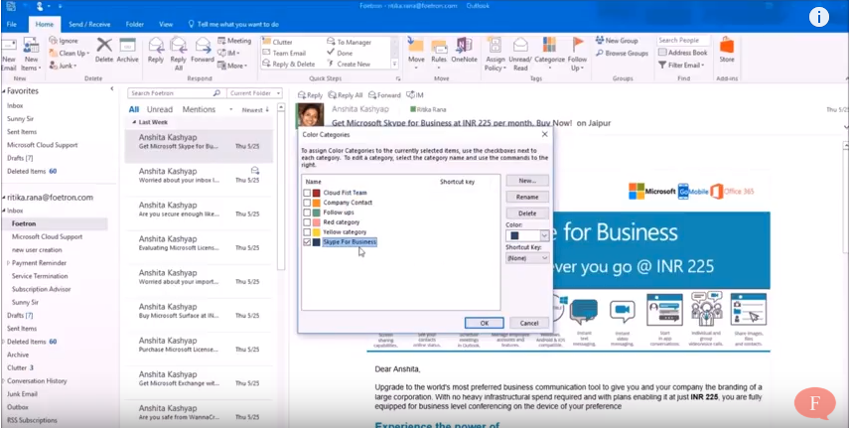
Task: Open the OneNote ribbon icon
Action: pos(464,50)
